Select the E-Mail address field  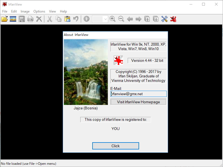(x=138, y=94)
